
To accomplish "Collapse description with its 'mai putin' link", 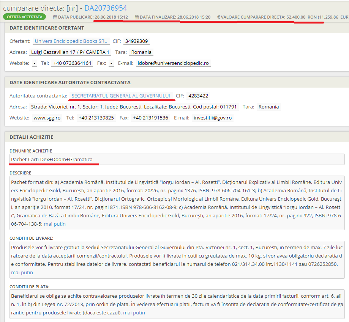I will coord(55,224).
